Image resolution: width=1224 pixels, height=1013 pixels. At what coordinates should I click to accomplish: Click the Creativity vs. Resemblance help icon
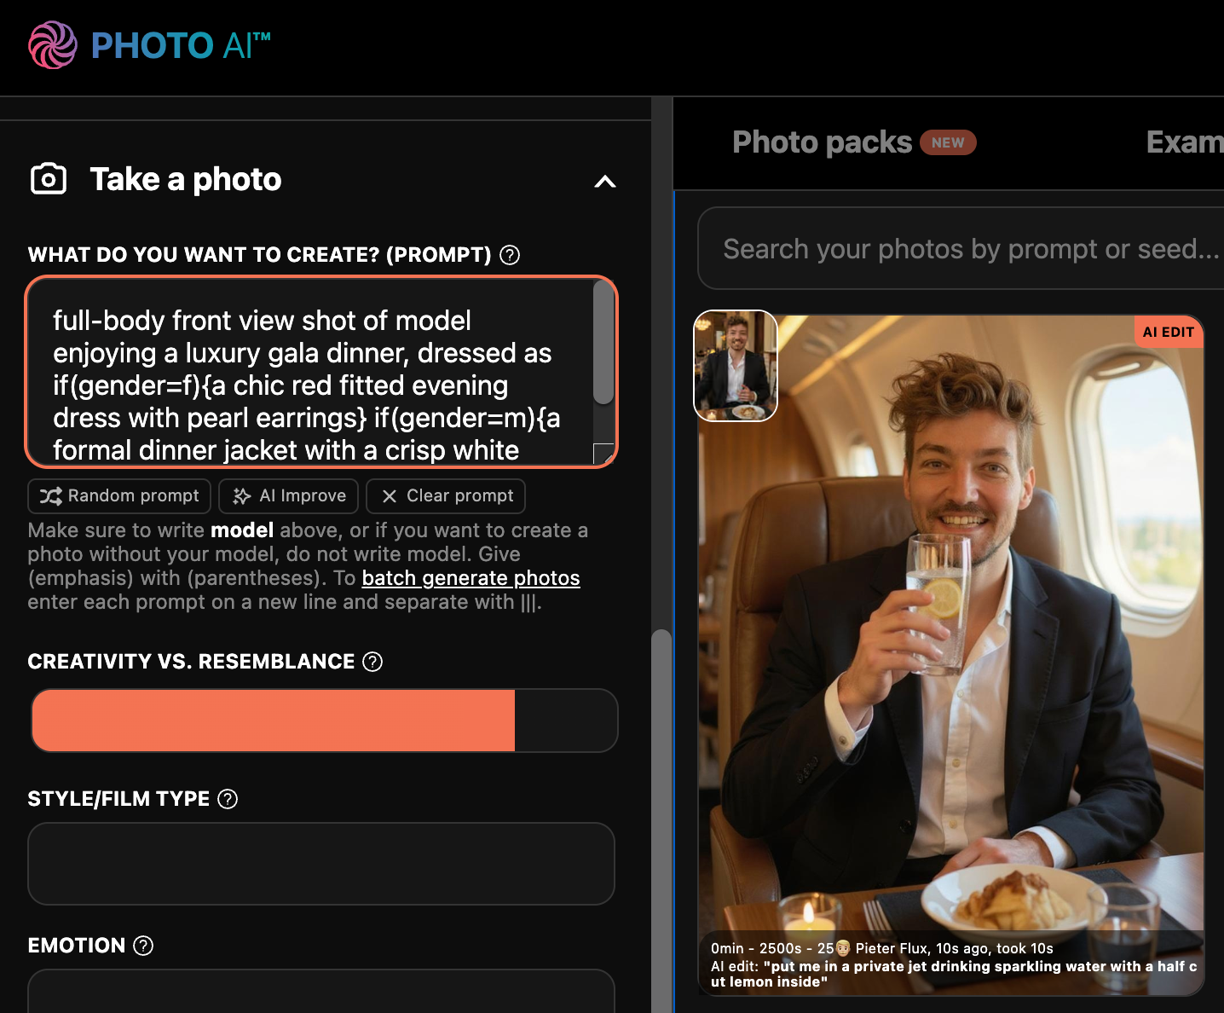372,662
